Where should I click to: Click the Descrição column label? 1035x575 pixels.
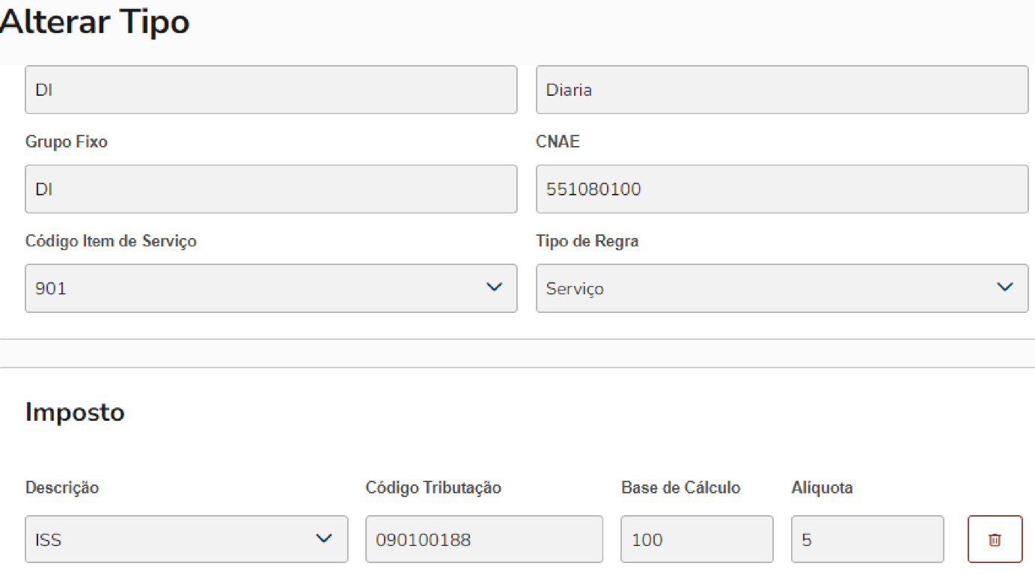tap(62, 488)
